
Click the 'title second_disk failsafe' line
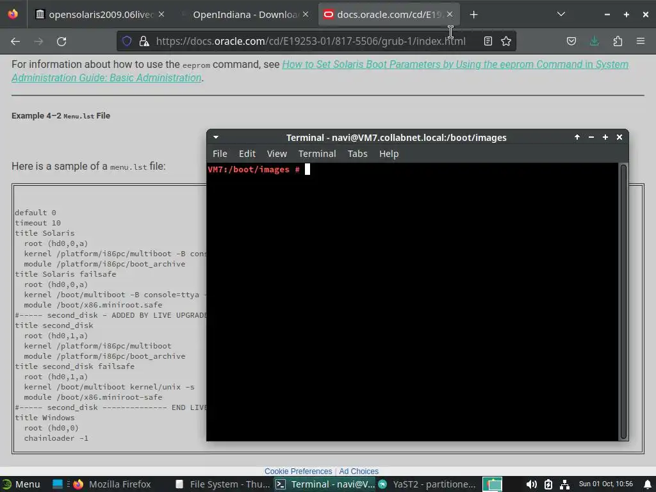point(75,366)
